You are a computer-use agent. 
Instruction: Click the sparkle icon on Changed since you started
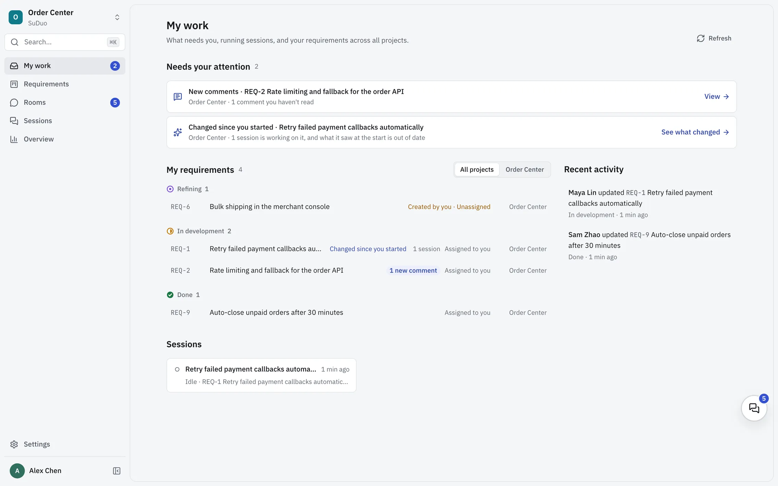(178, 132)
